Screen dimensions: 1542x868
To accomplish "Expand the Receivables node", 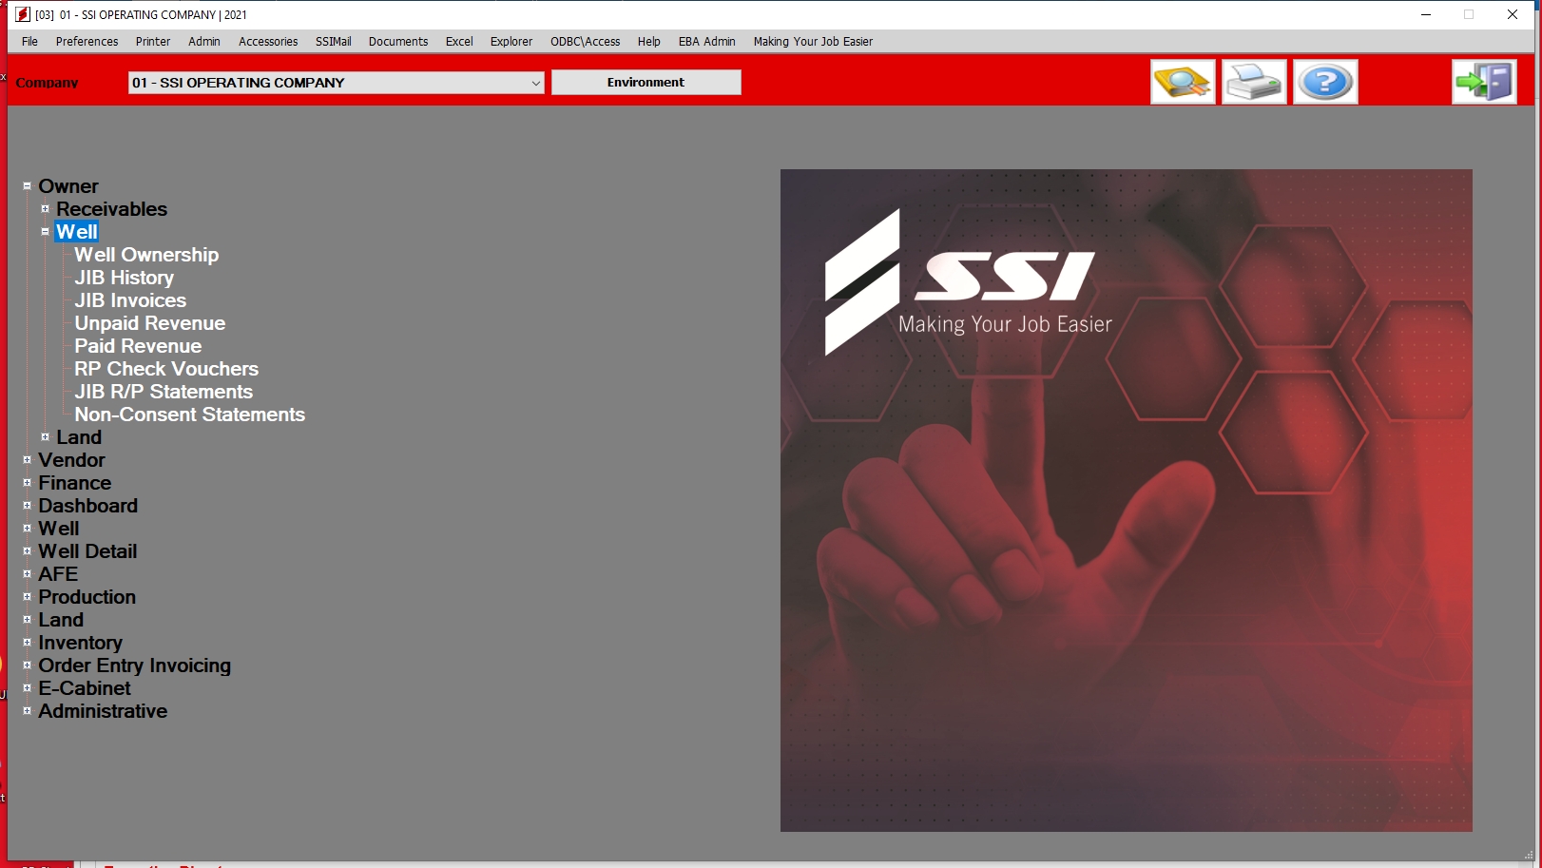I will click(x=45, y=209).
